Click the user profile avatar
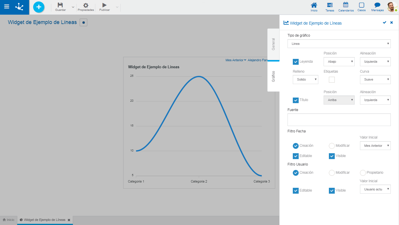The width and height of the screenshot is (399, 225). point(392,7)
